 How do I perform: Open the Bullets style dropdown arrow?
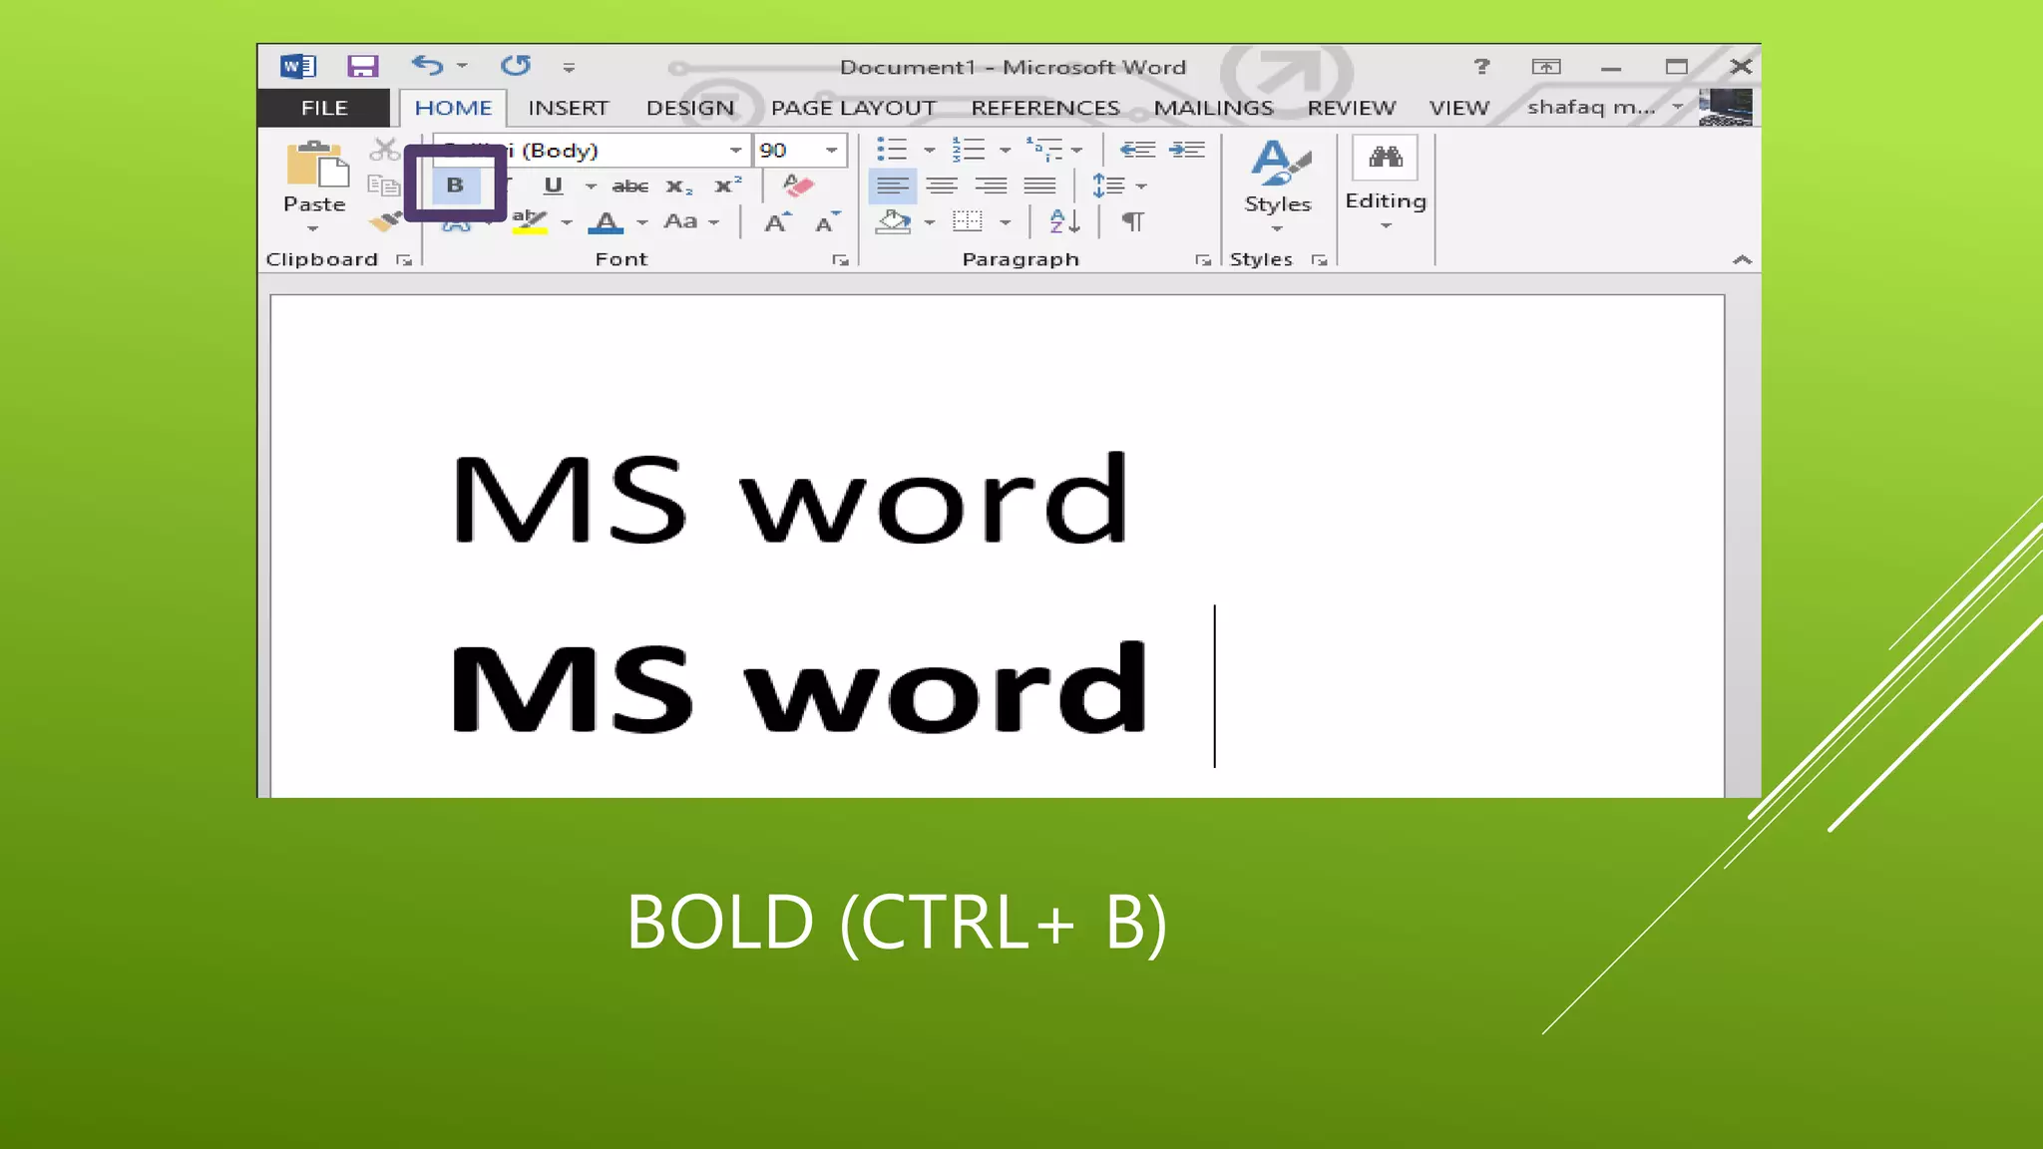coord(930,151)
